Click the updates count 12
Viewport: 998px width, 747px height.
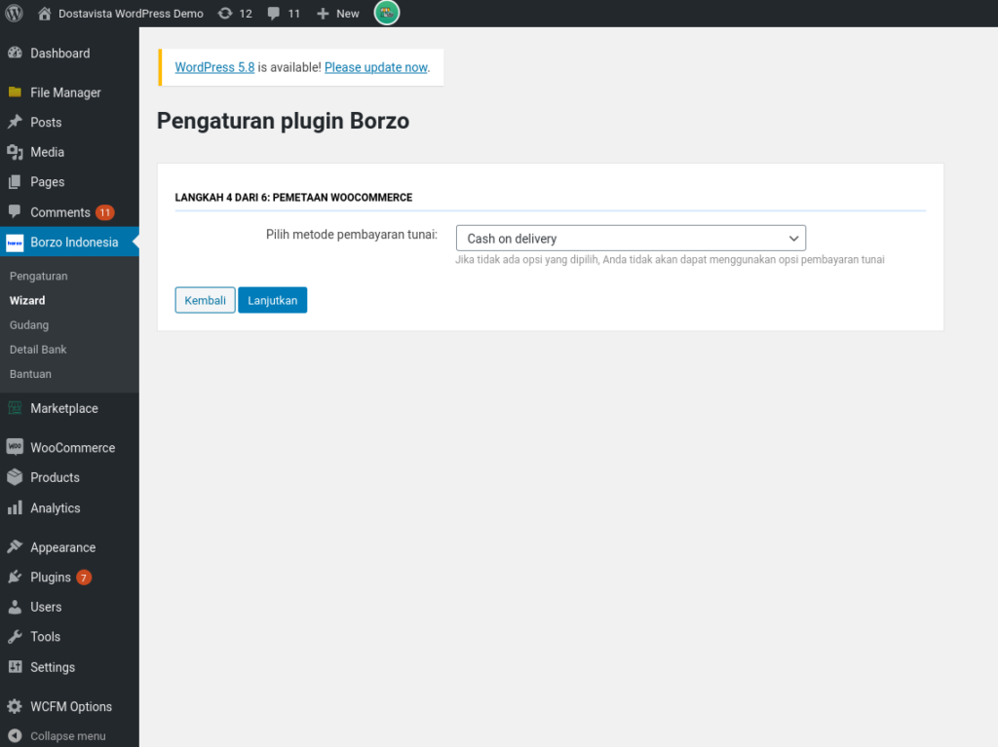246,14
